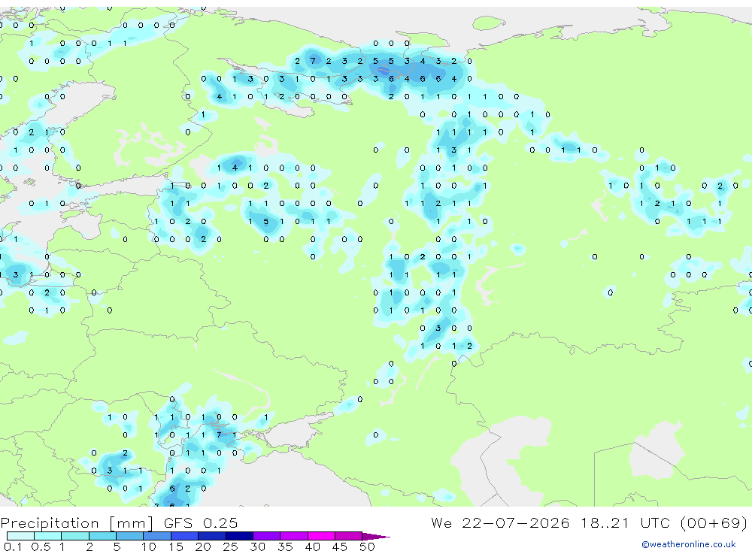Click the 35–40 mm purple legend swatch
This screenshot has width=752, height=551.
(x=294, y=536)
